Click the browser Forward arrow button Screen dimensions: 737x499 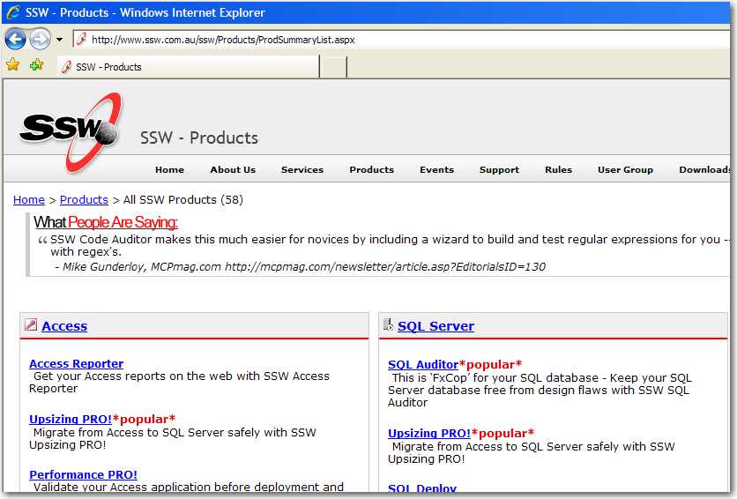point(40,39)
